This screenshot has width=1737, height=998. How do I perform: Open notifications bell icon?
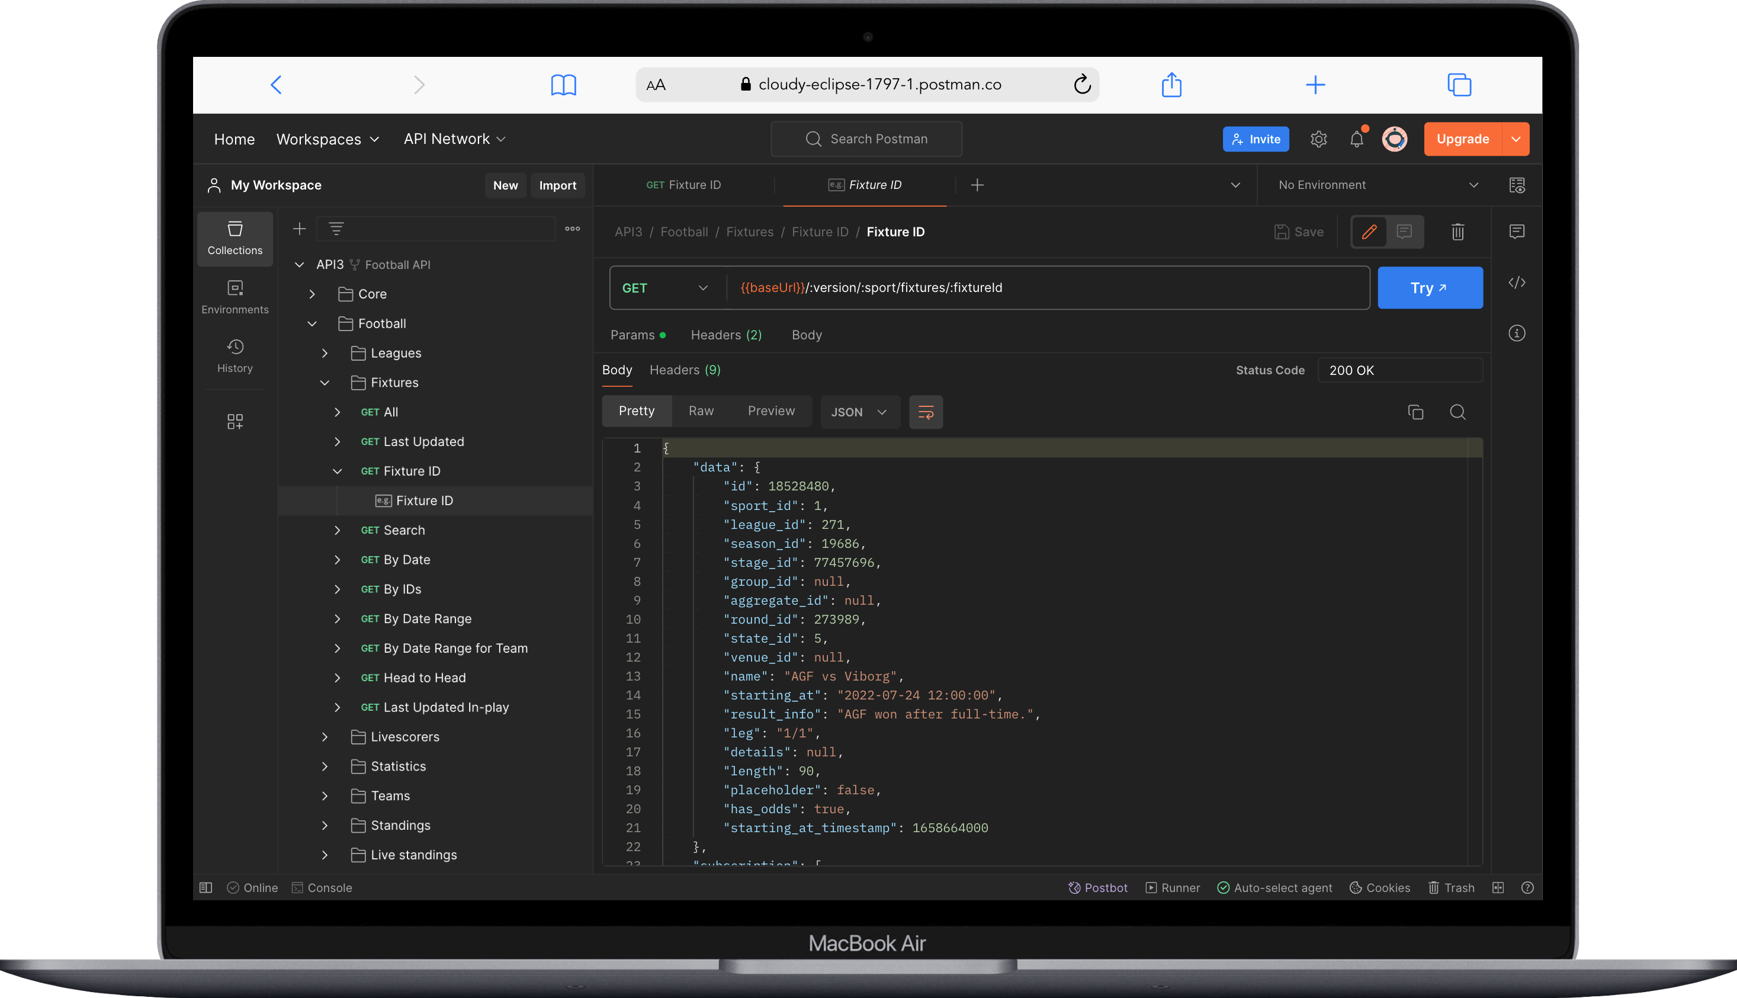click(x=1357, y=139)
